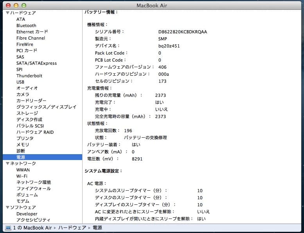Select Fibre Channel in hardware list
This screenshot has height=233, width=304.
tap(31, 38)
